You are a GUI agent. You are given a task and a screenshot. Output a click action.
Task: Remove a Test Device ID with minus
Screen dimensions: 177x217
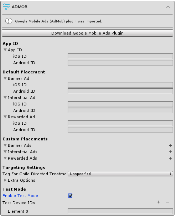click(167, 202)
